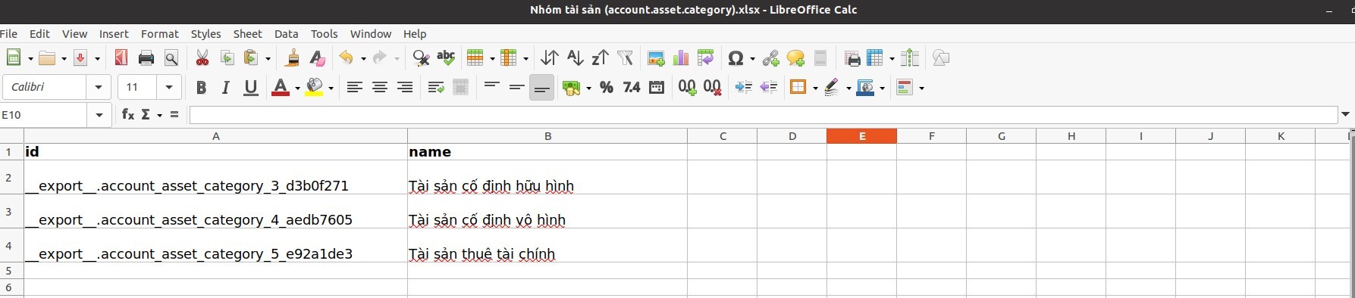1355x298 pixels.
Task: Open the Sheet menu
Action: [247, 34]
